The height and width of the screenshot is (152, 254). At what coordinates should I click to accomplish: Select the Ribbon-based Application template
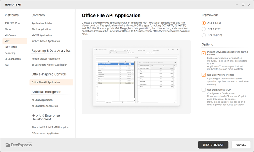[51, 41]
